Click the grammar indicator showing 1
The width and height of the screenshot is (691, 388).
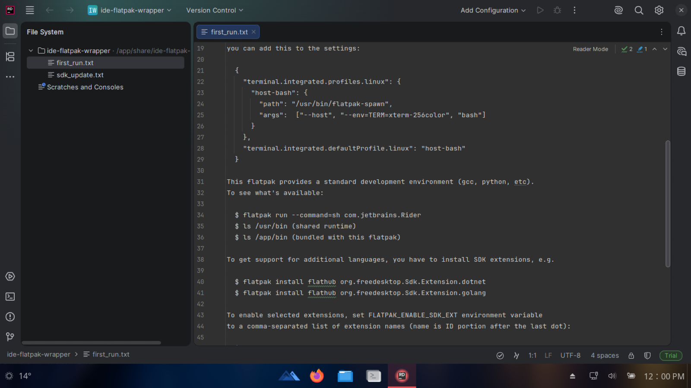pyautogui.click(x=642, y=49)
